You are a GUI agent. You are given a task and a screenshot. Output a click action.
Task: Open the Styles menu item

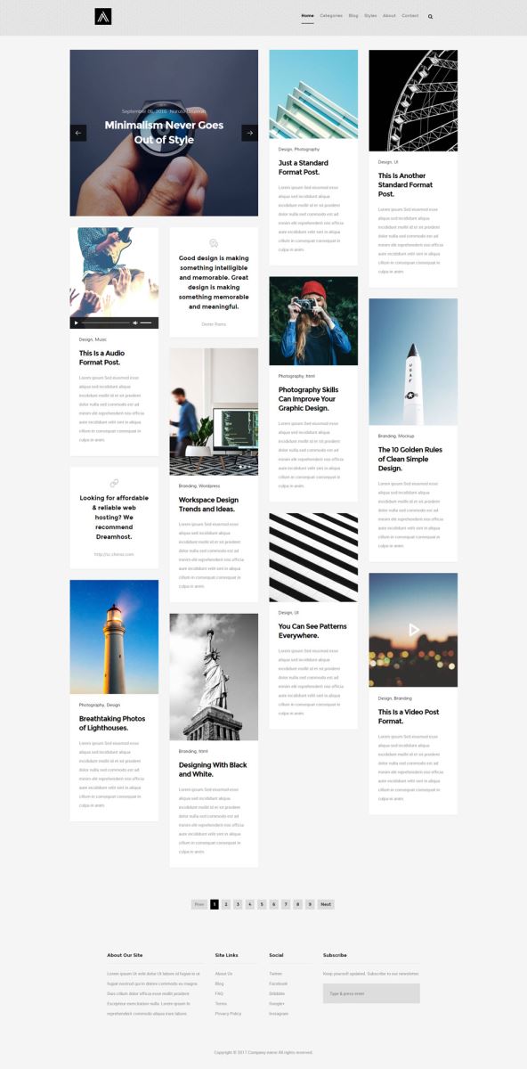[x=370, y=16]
